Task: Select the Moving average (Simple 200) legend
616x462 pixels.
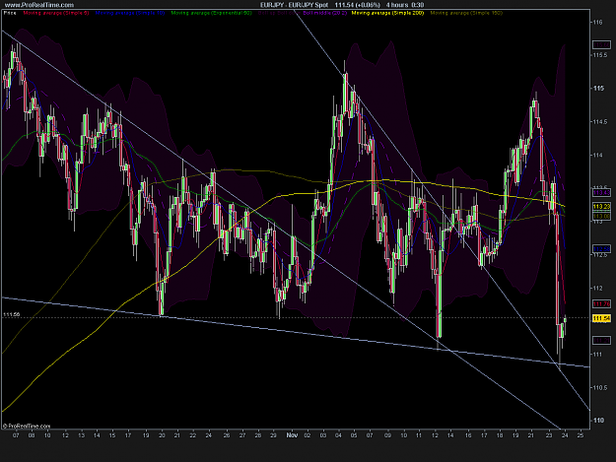Action: point(387,13)
